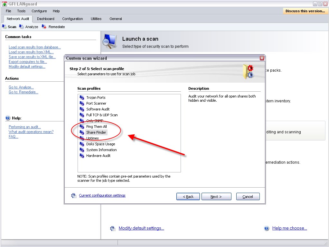
Task: Click Modify default settings in Common tasks
Action: click(x=27, y=67)
